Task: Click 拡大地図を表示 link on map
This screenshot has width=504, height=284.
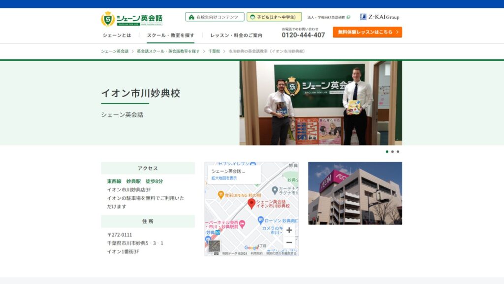Action: (224, 178)
